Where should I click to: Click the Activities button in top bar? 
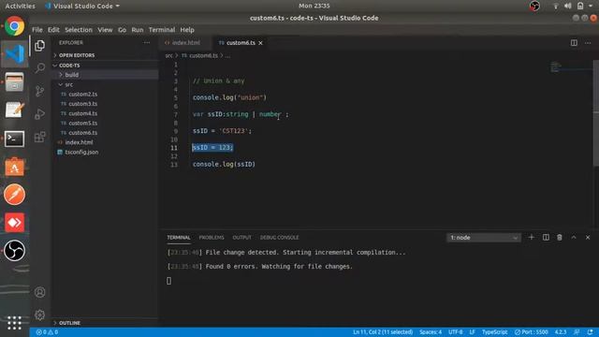pyautogui.click(x=20, y=6)
